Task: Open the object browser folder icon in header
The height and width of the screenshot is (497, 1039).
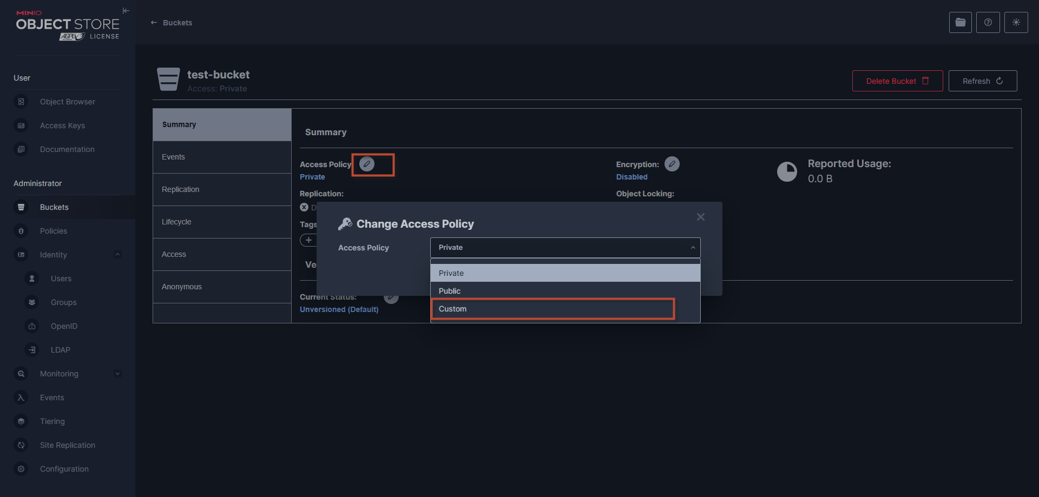Action: [960, 22]
